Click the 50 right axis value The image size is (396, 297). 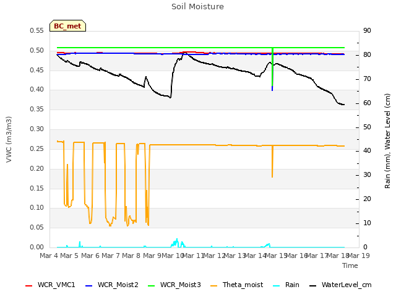coord(367,127)
